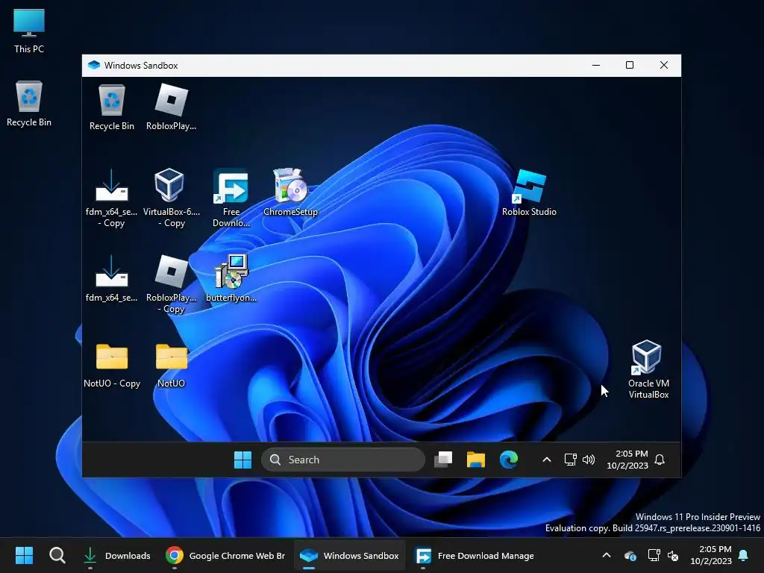Close the Windows Sandbox window
Viewport: 764px width, 573px height.
pos(663,66)
